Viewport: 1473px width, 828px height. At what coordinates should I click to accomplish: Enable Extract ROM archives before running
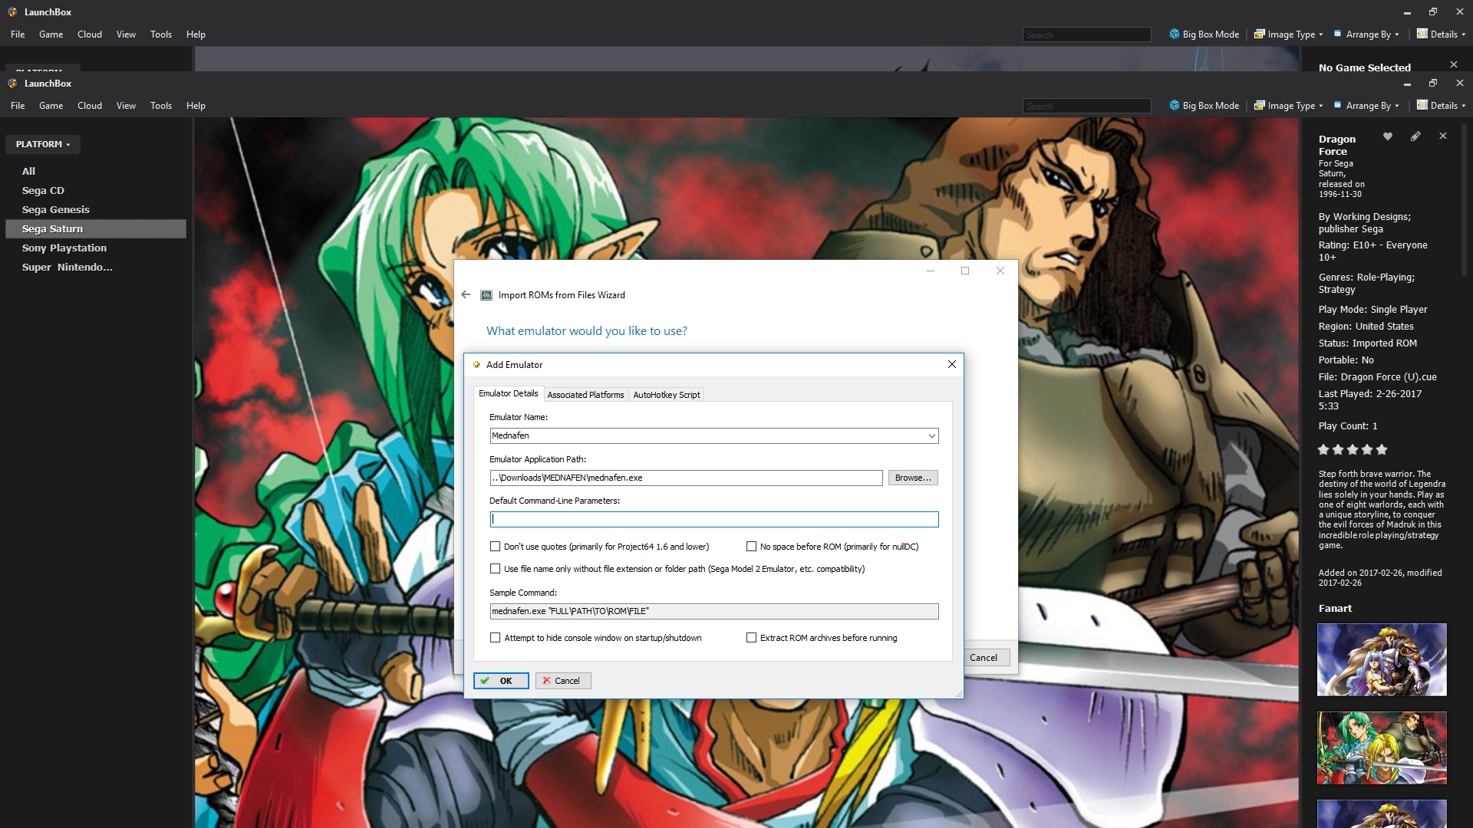(752, 638)
